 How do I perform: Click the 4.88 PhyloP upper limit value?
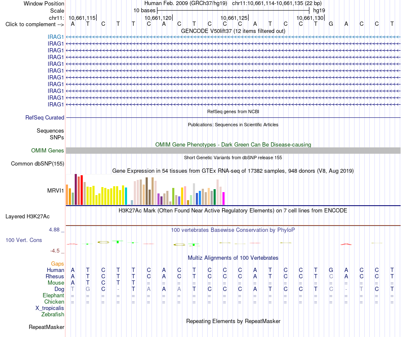54,230
